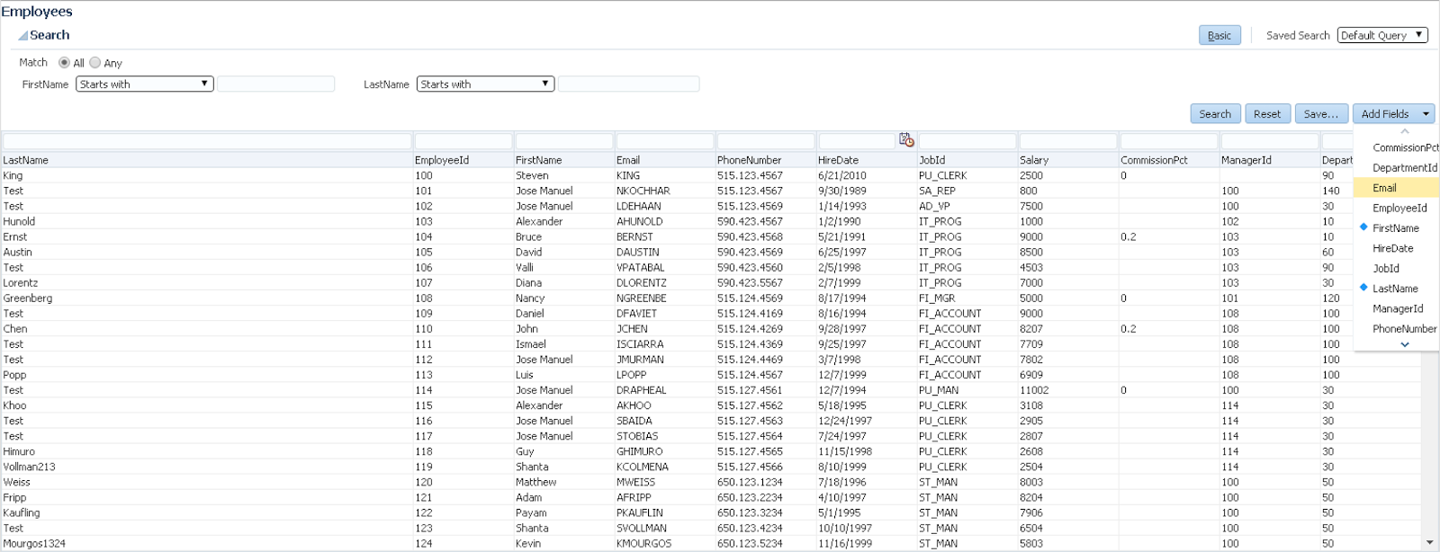Open the FirstName Starts with operator dropdown
This screenshot has height=552, width=1440.
pos(144,84)
